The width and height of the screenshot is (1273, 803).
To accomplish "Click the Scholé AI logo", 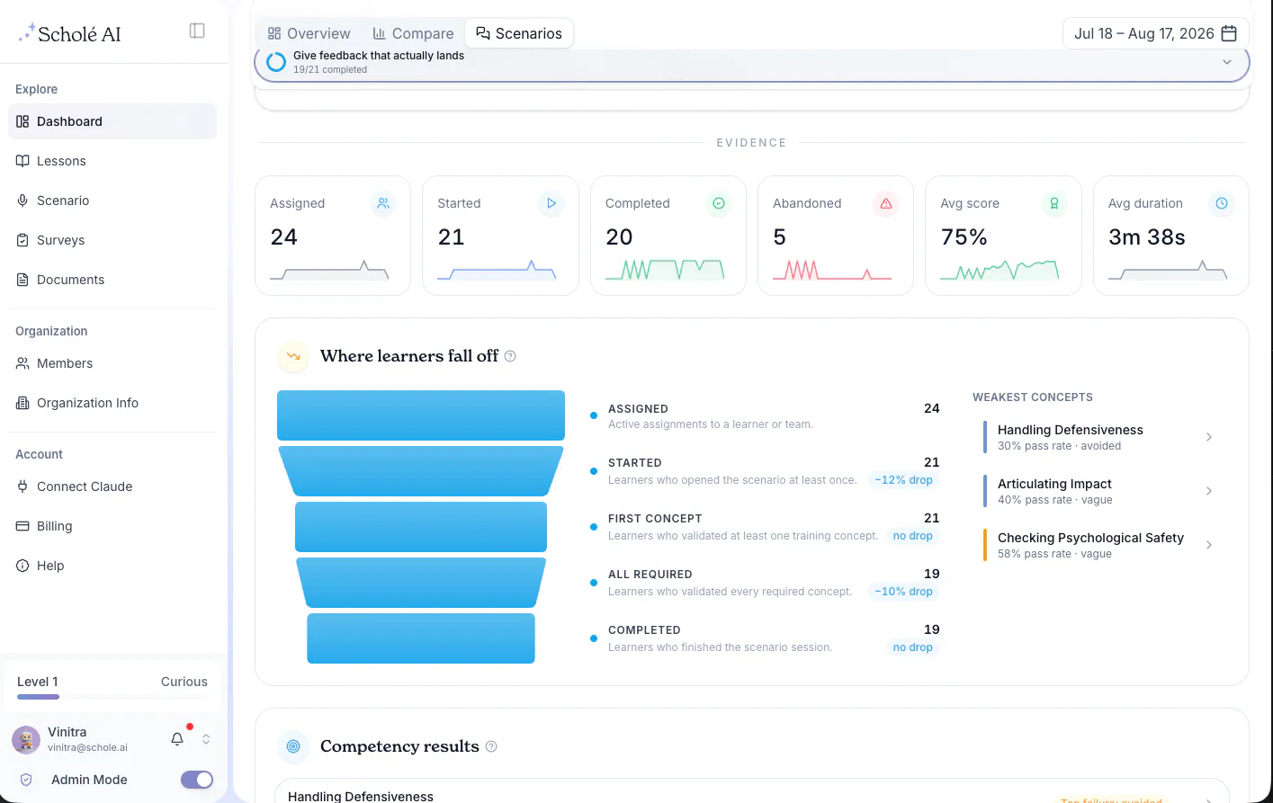I will (x=69, y=33).
